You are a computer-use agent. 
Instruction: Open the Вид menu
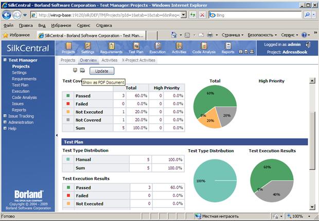point(42,26)
